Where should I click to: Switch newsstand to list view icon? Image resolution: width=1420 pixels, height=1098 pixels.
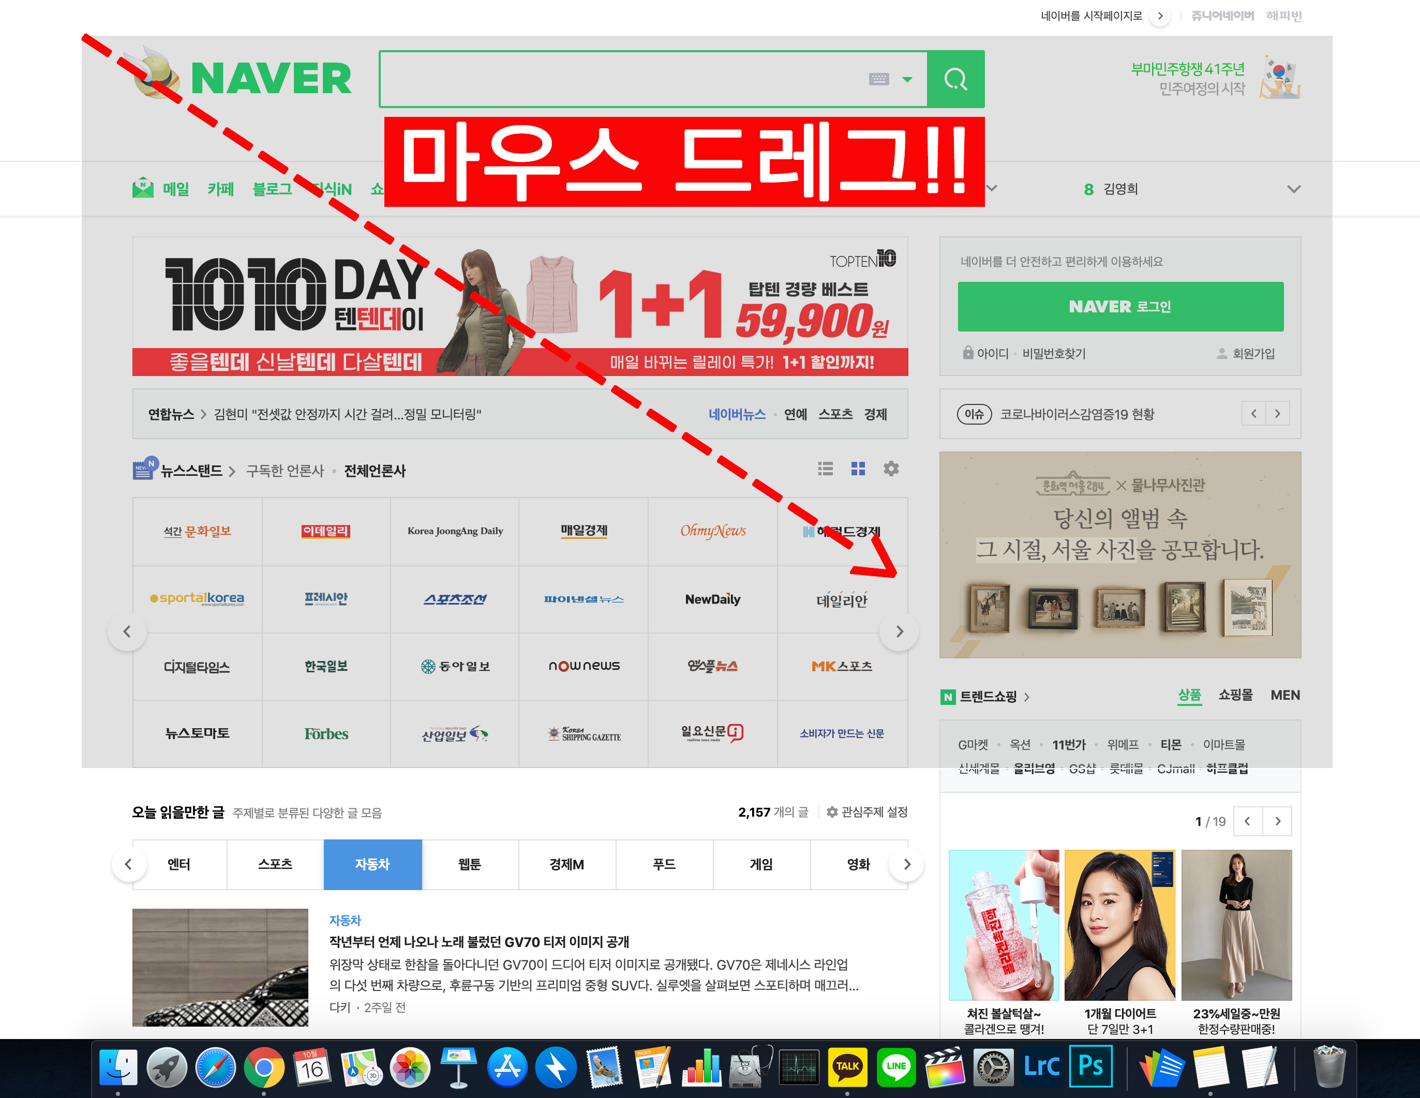pyautogui.click(x=825, y=469)
